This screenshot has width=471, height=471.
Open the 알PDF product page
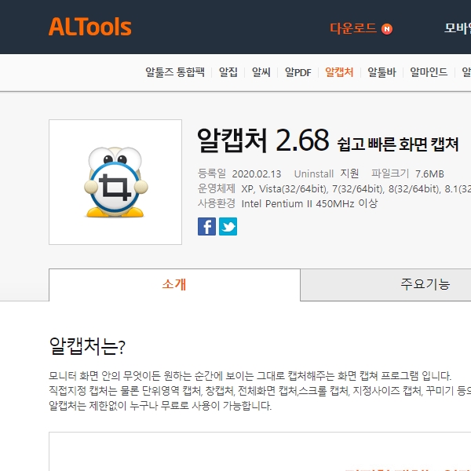click(x=298, y=72)
